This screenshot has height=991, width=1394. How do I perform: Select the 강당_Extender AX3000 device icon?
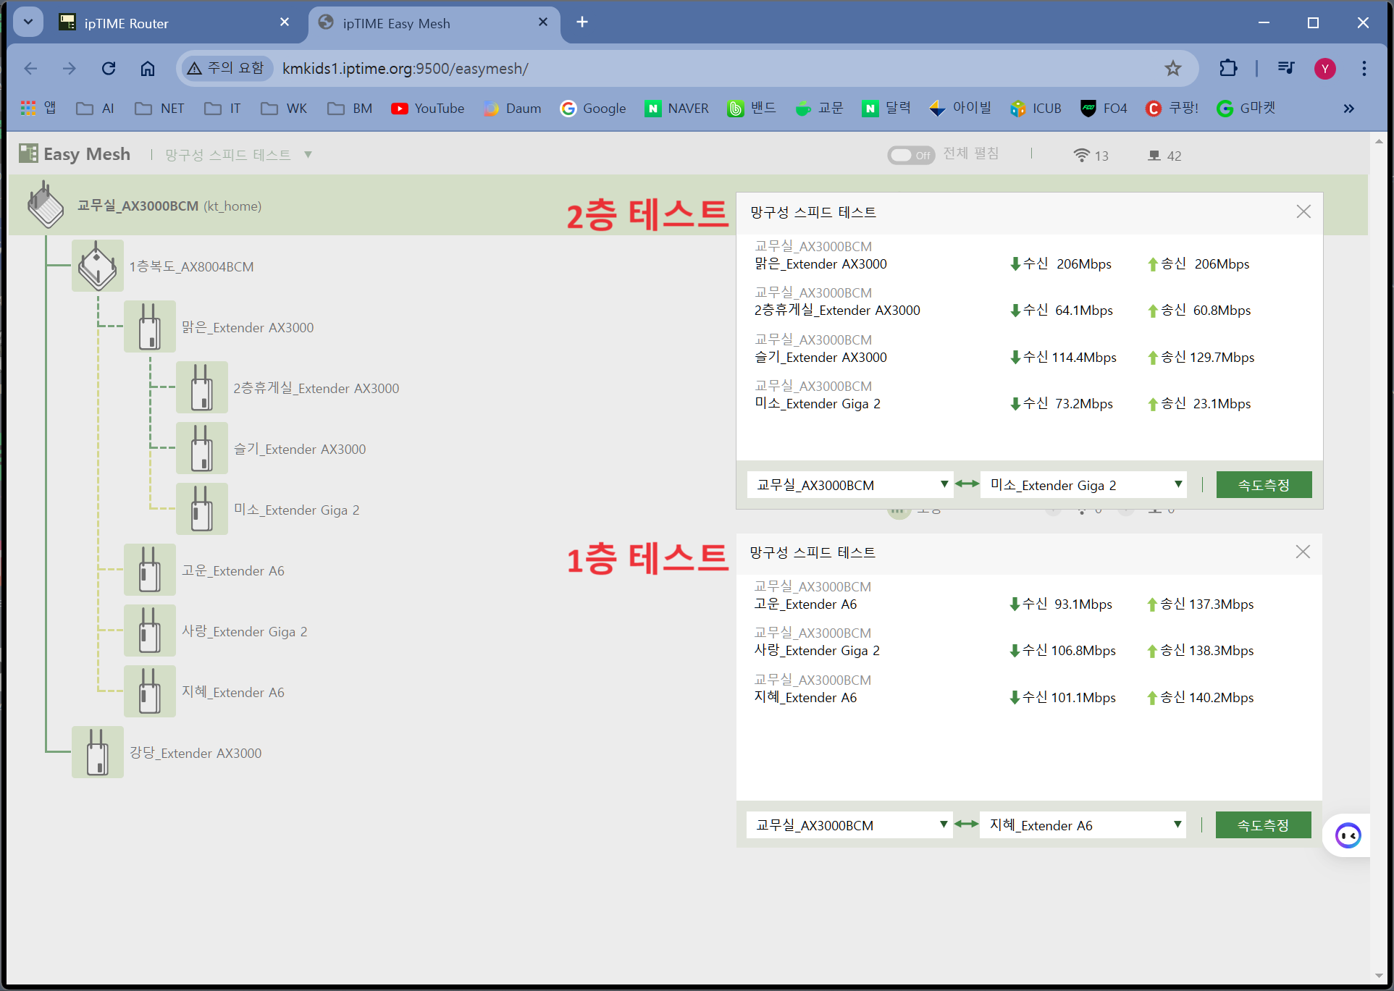98,752
